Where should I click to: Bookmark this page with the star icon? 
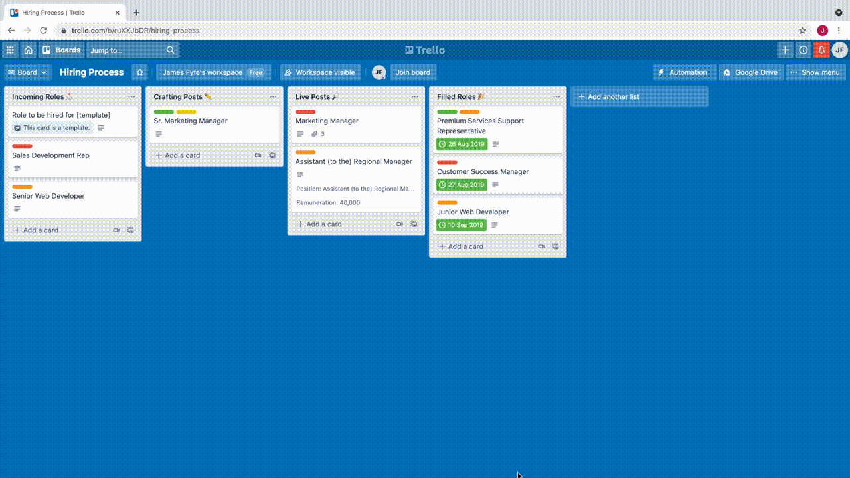point(802,31)
